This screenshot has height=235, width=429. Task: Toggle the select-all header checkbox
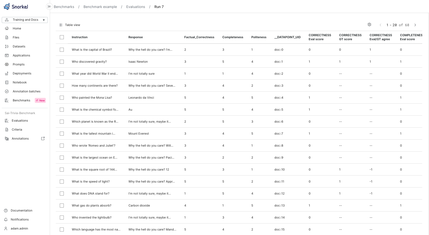pyautogui.click(x=62, y=37)
